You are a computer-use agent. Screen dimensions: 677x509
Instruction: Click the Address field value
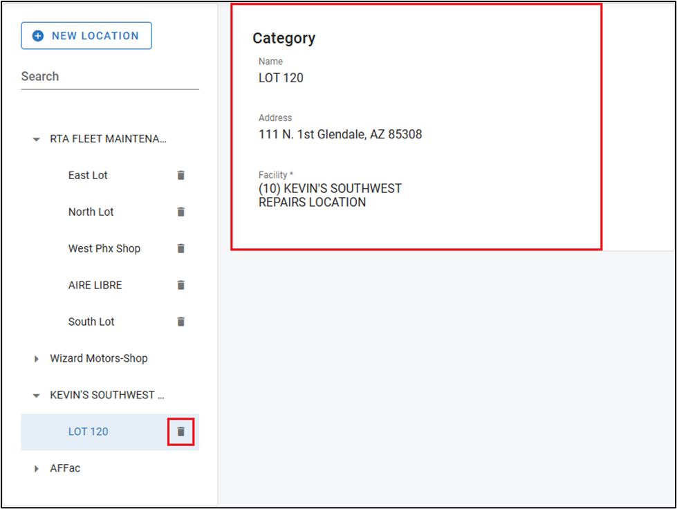point(340,134)
